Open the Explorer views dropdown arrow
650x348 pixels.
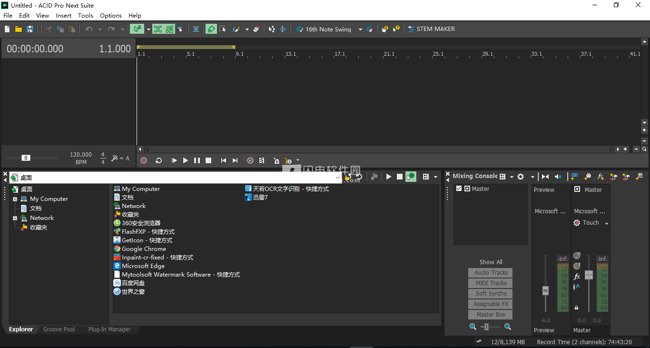435,177
